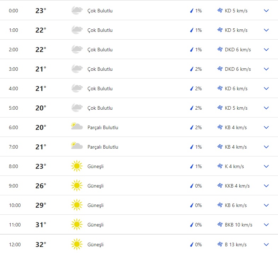Click the cloudy icon in the 4:00 row
Viewport: 278px width, 253px height.
click(77, 88)
